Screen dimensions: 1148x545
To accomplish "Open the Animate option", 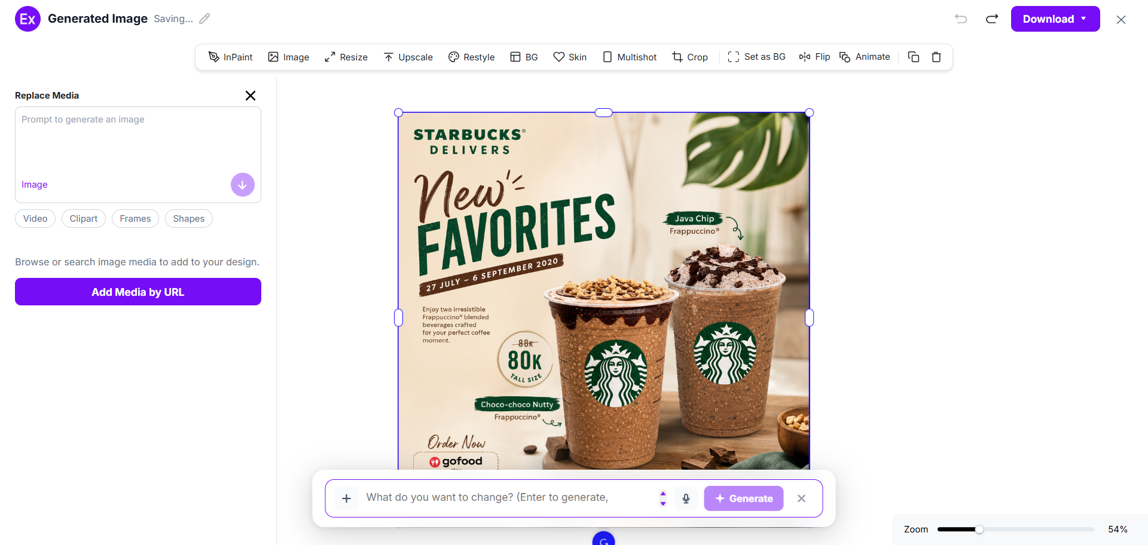I will (865, 57).
